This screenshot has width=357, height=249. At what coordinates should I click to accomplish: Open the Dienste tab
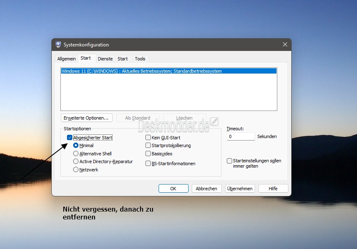pyautogui.click(x=105, y=58)
